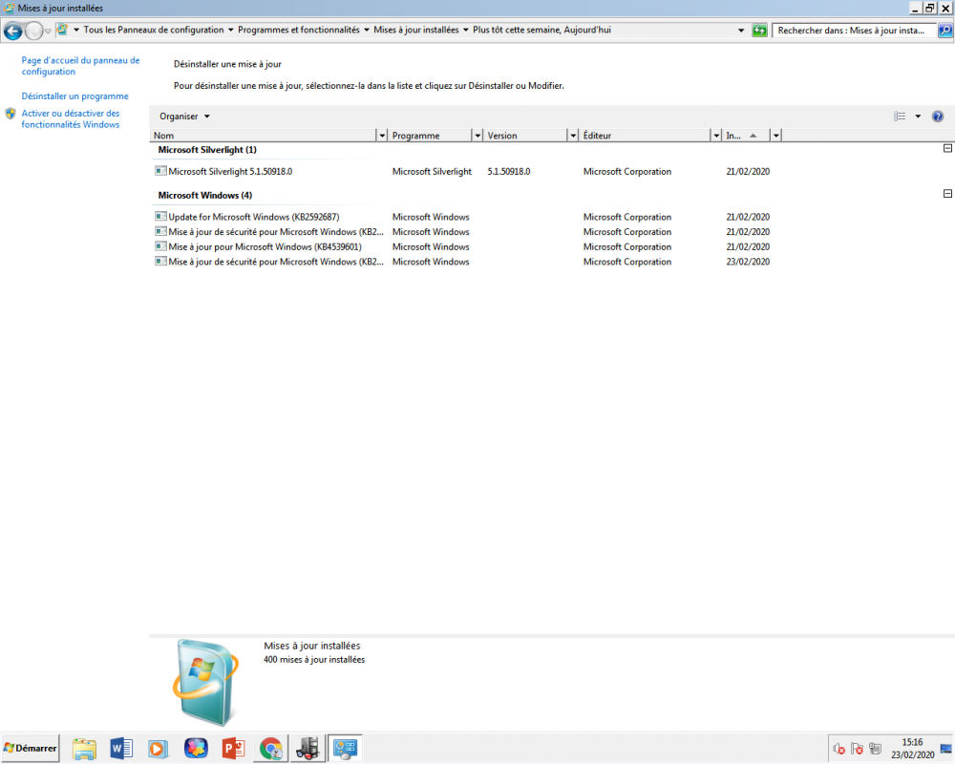This screenshot has height=764, width=955.
Task: Open the view options dropdown arrow
Action: 918,117
